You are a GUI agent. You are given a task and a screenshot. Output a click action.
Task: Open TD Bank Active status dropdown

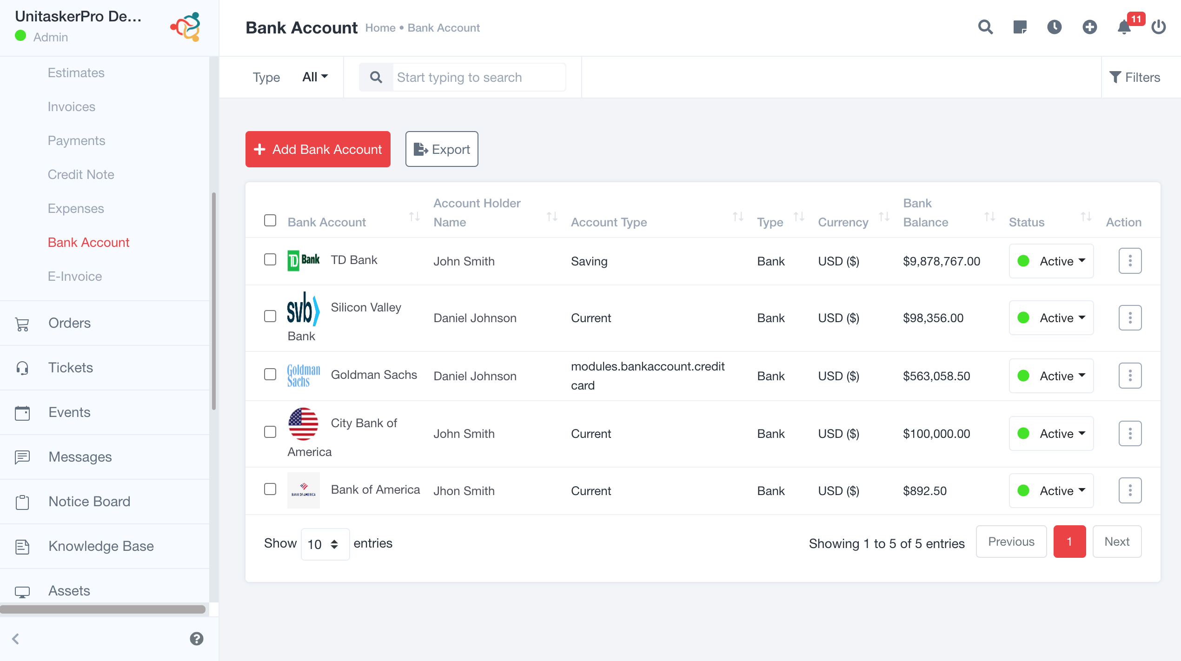click(1051, 261)
